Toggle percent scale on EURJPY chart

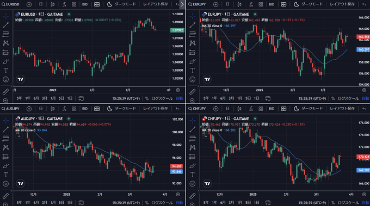pos(333,98)
